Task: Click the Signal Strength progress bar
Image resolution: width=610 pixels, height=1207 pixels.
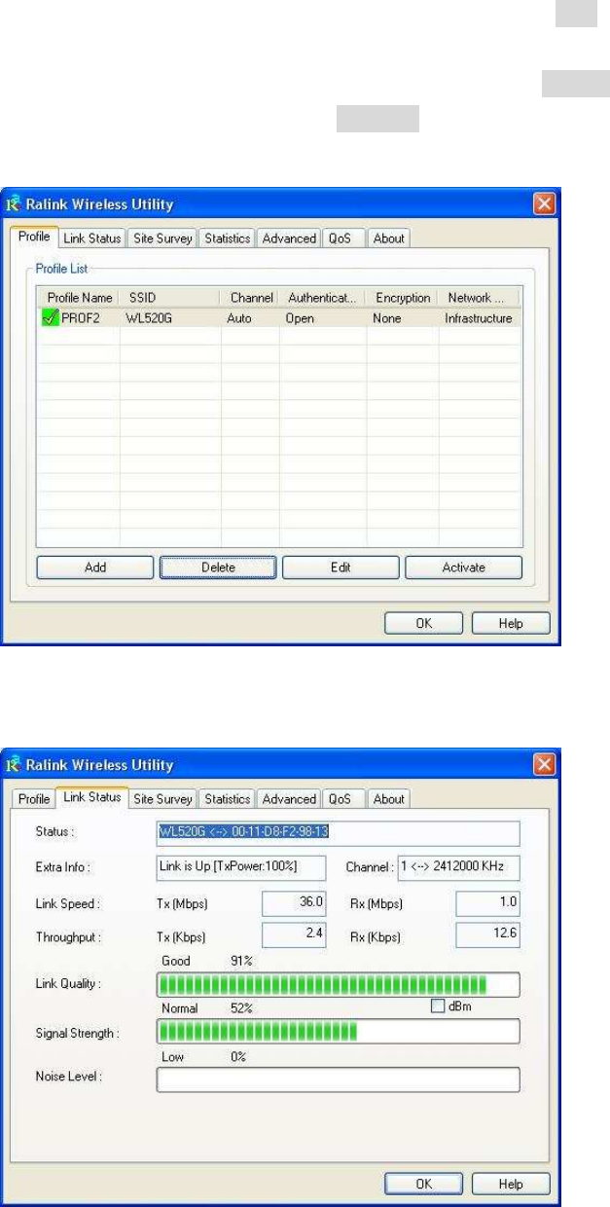Action: pyautogui.click(x=338, y=1031)
